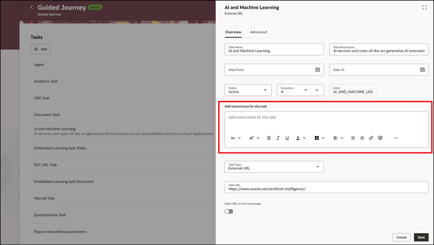Expand the task panel to full screen
This screenshot has width=434, height=245.
[425, 7]
